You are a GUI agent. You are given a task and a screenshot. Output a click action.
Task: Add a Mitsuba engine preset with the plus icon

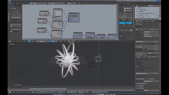(156, 73)
